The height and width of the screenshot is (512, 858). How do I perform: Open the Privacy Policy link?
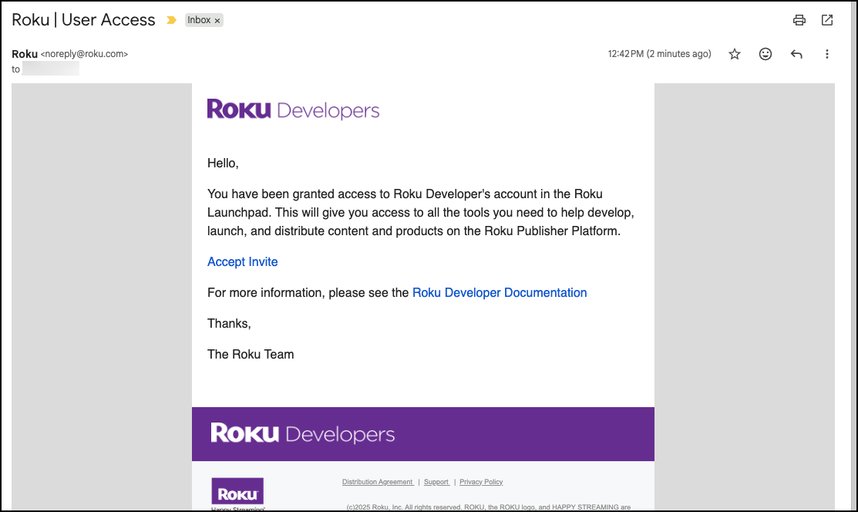[481, 481]
